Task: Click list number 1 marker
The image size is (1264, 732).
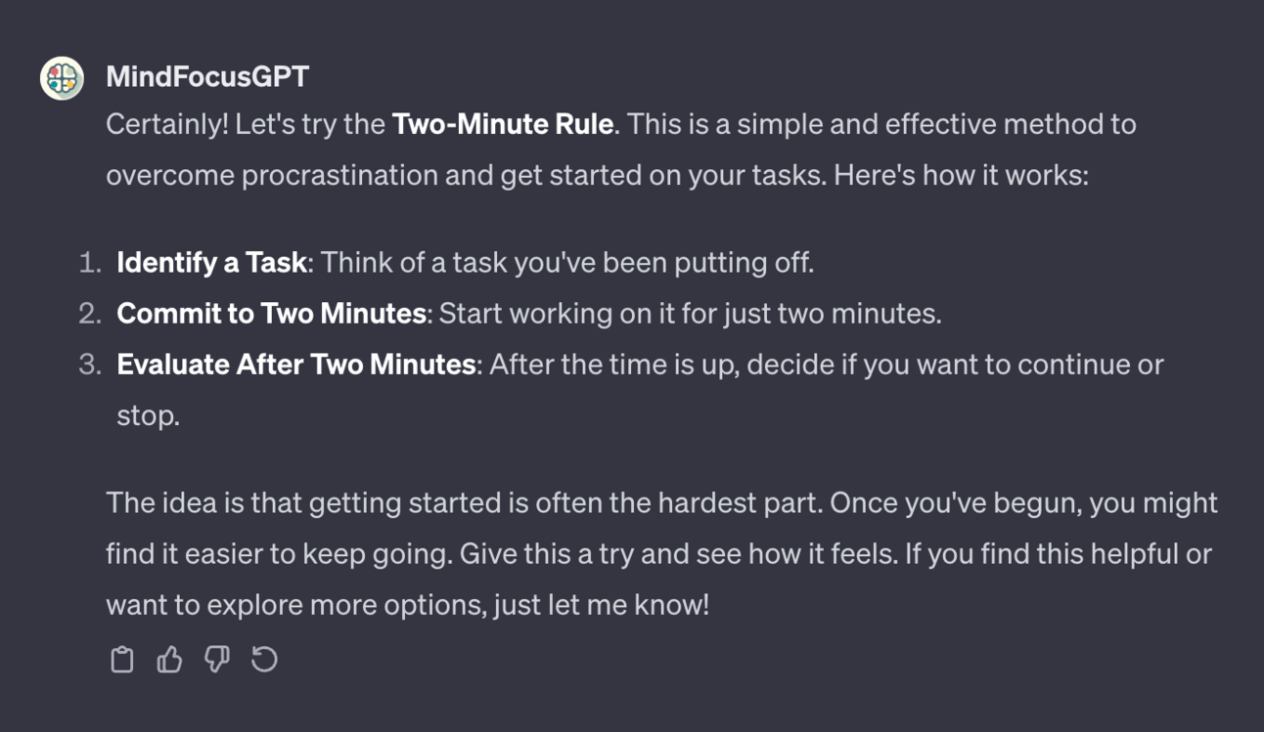Action: (90, 263)
